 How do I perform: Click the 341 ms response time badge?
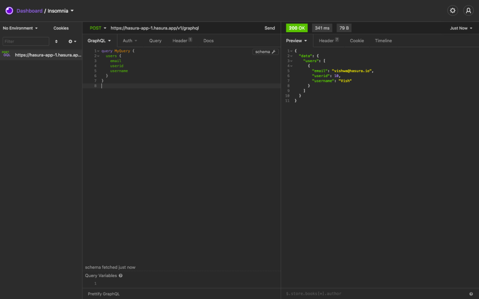click(x=322, y=28)
